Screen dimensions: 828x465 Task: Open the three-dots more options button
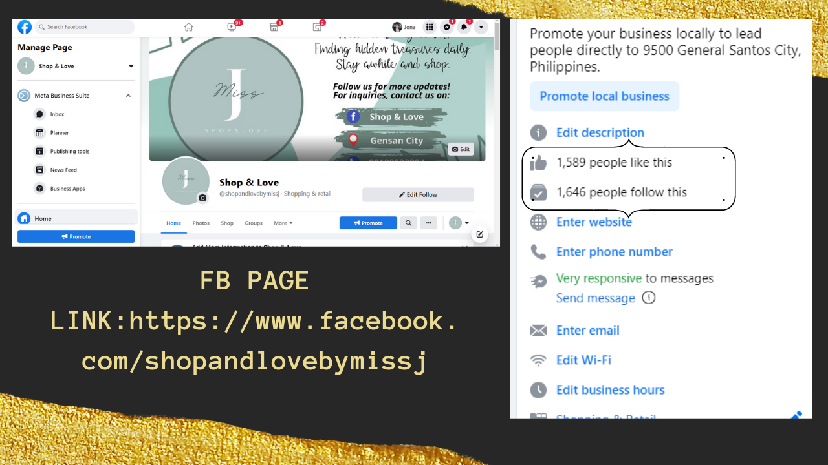point(428,223)
